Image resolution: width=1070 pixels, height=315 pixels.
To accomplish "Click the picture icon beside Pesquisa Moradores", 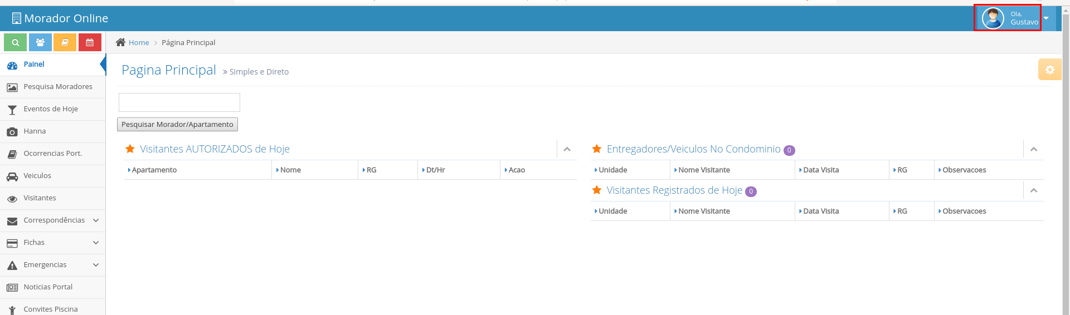I will [12, 87].
